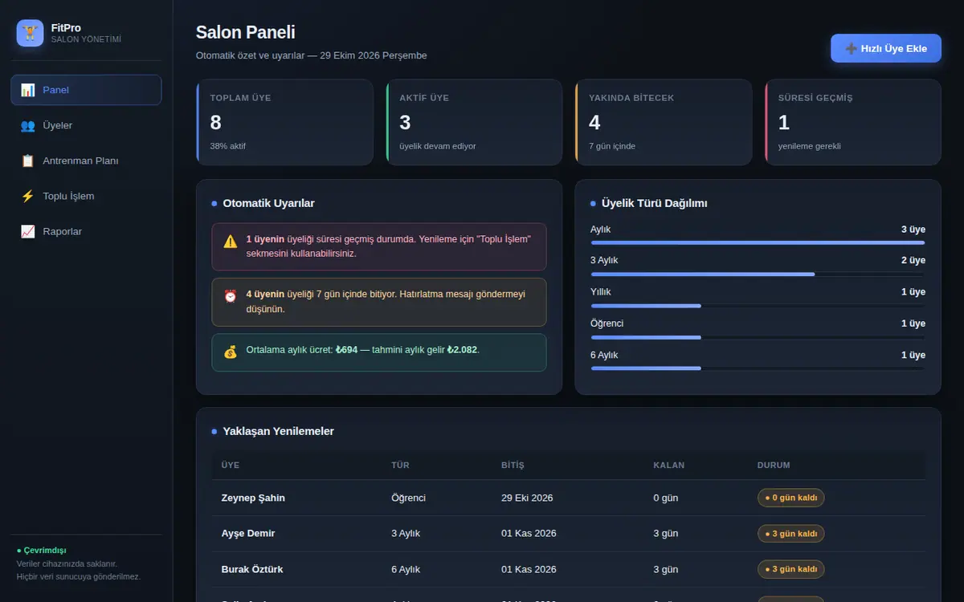Click the Toplam Üye stat card
The image size is (964, 602).
click(284, 122)
